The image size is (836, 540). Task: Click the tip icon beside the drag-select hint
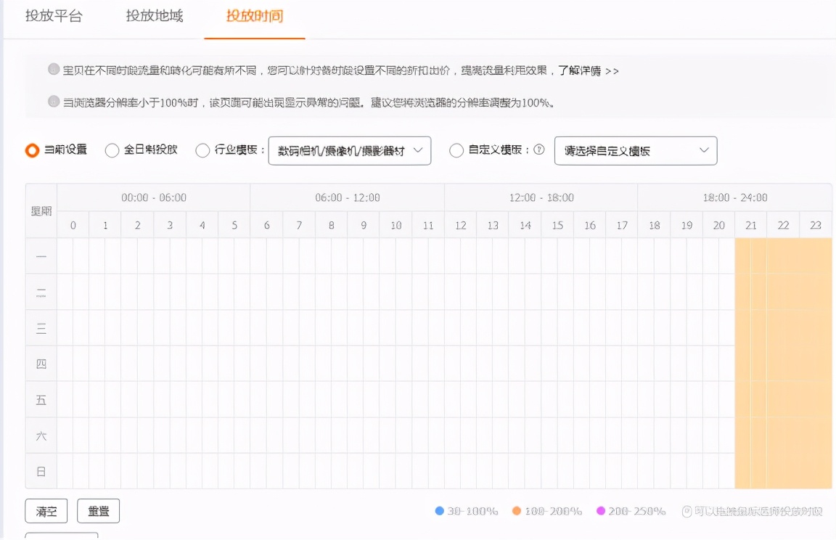click(x=687, y=512)
